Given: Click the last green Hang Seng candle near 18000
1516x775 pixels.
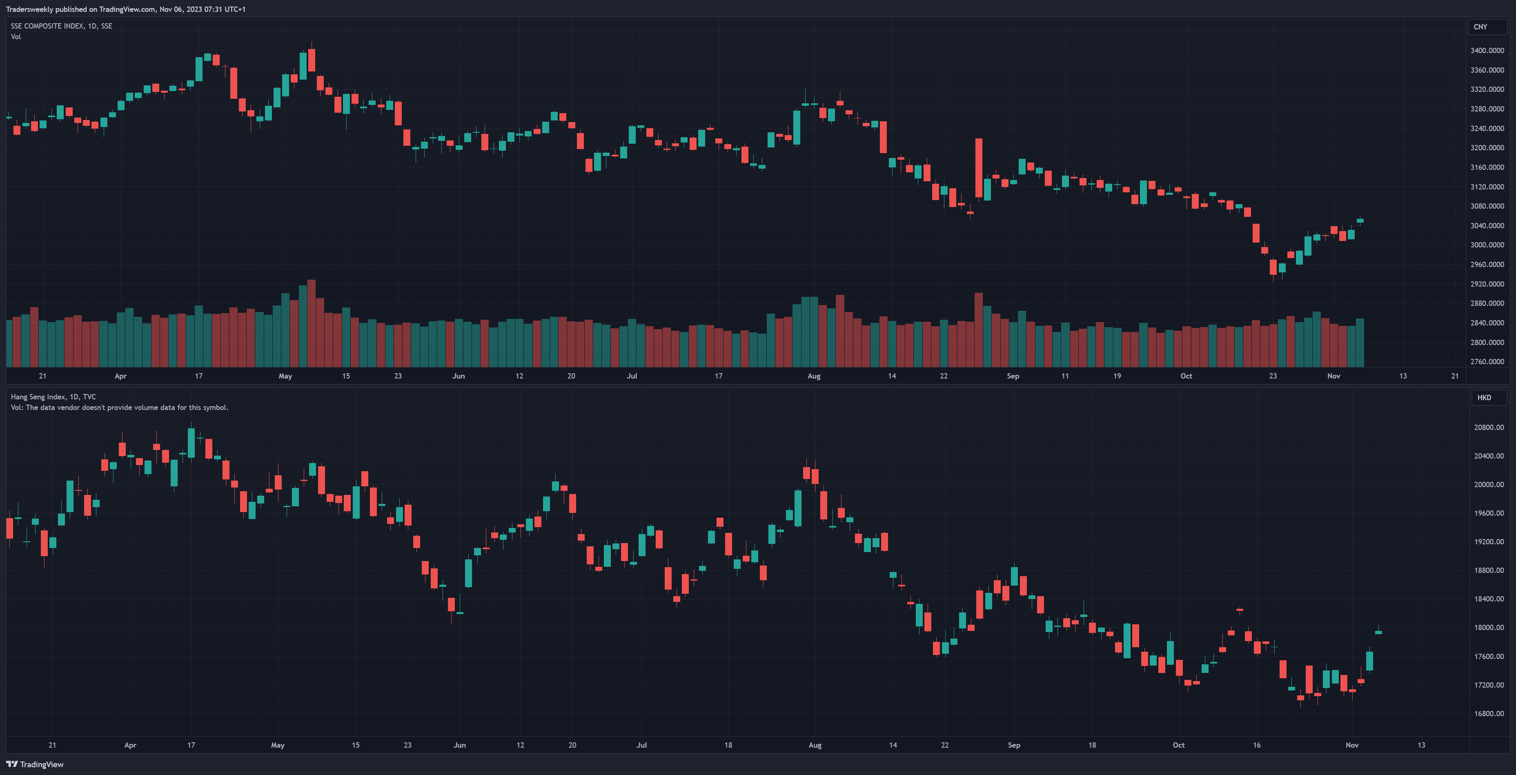Looking at the screenshot, I should [x=1378, y=632].
